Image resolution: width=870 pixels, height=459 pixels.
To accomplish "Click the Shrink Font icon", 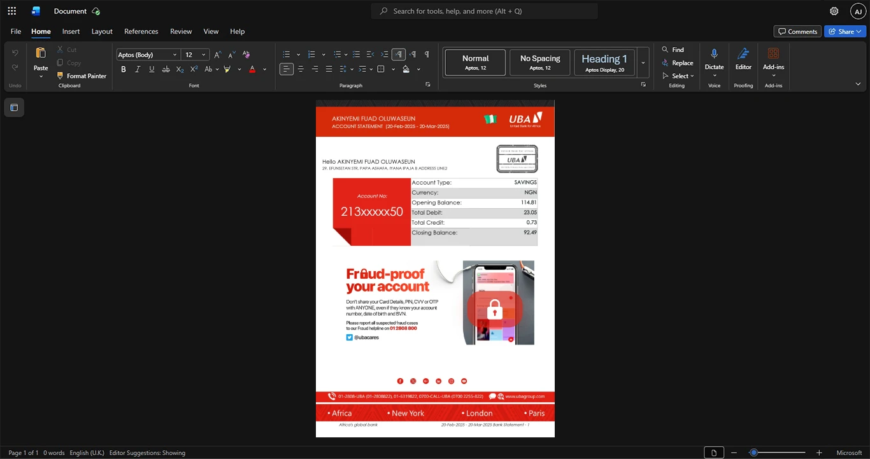I will tap(232, 55).
